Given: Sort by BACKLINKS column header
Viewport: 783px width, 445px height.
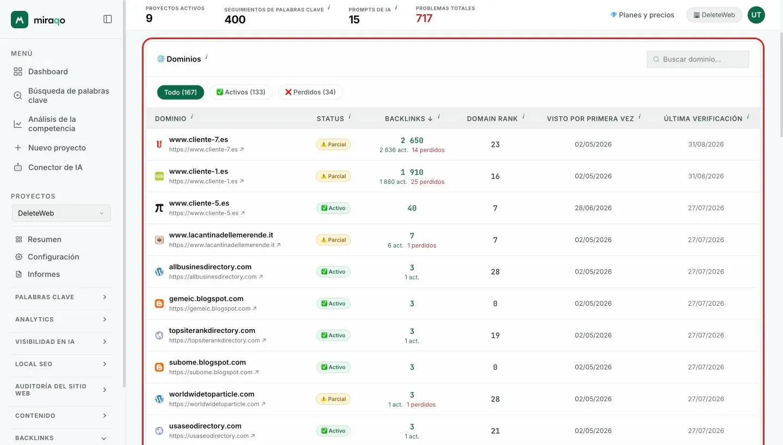Looking at the screenshot, I should point(409,119).
